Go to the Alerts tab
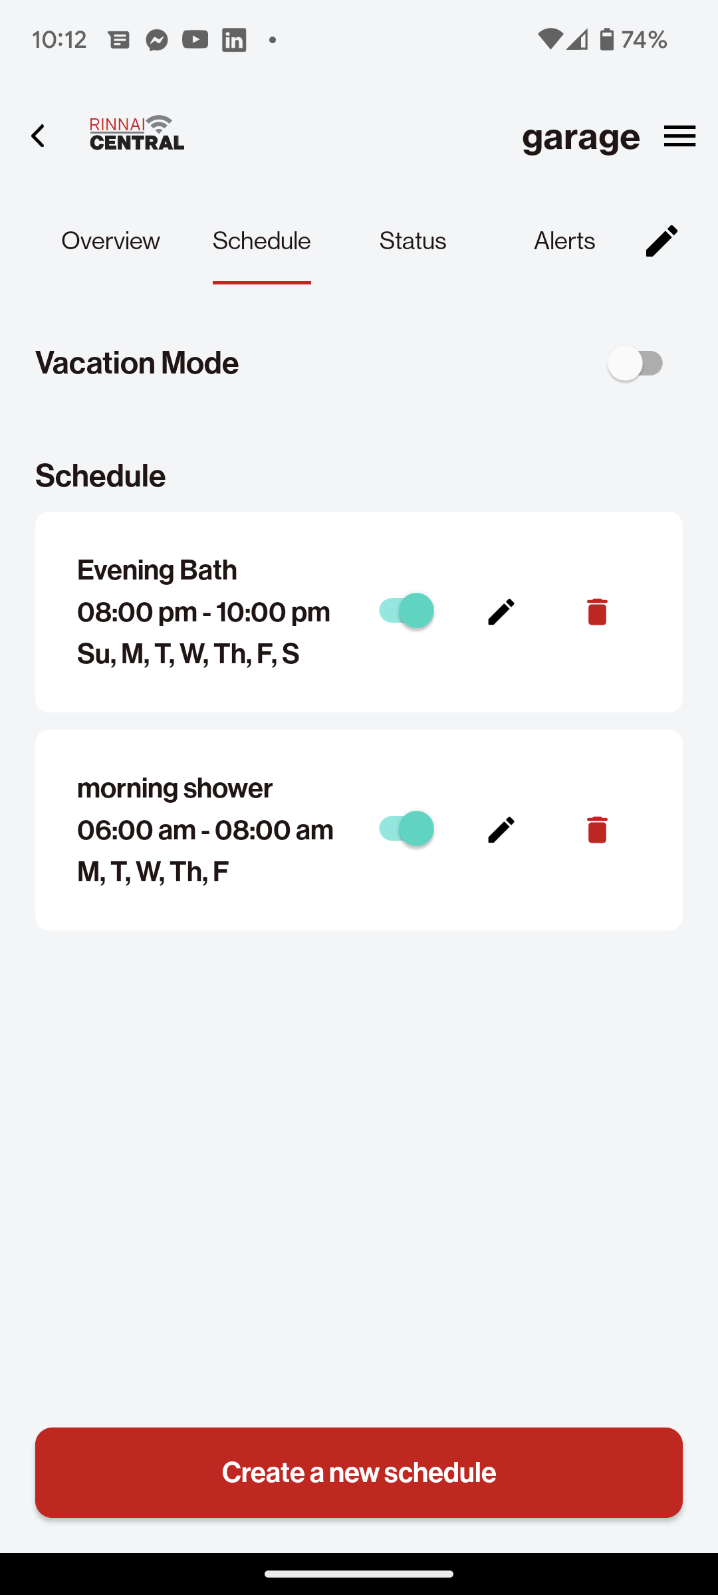This screenshot has height=1595, width=718. coord(564,241)
